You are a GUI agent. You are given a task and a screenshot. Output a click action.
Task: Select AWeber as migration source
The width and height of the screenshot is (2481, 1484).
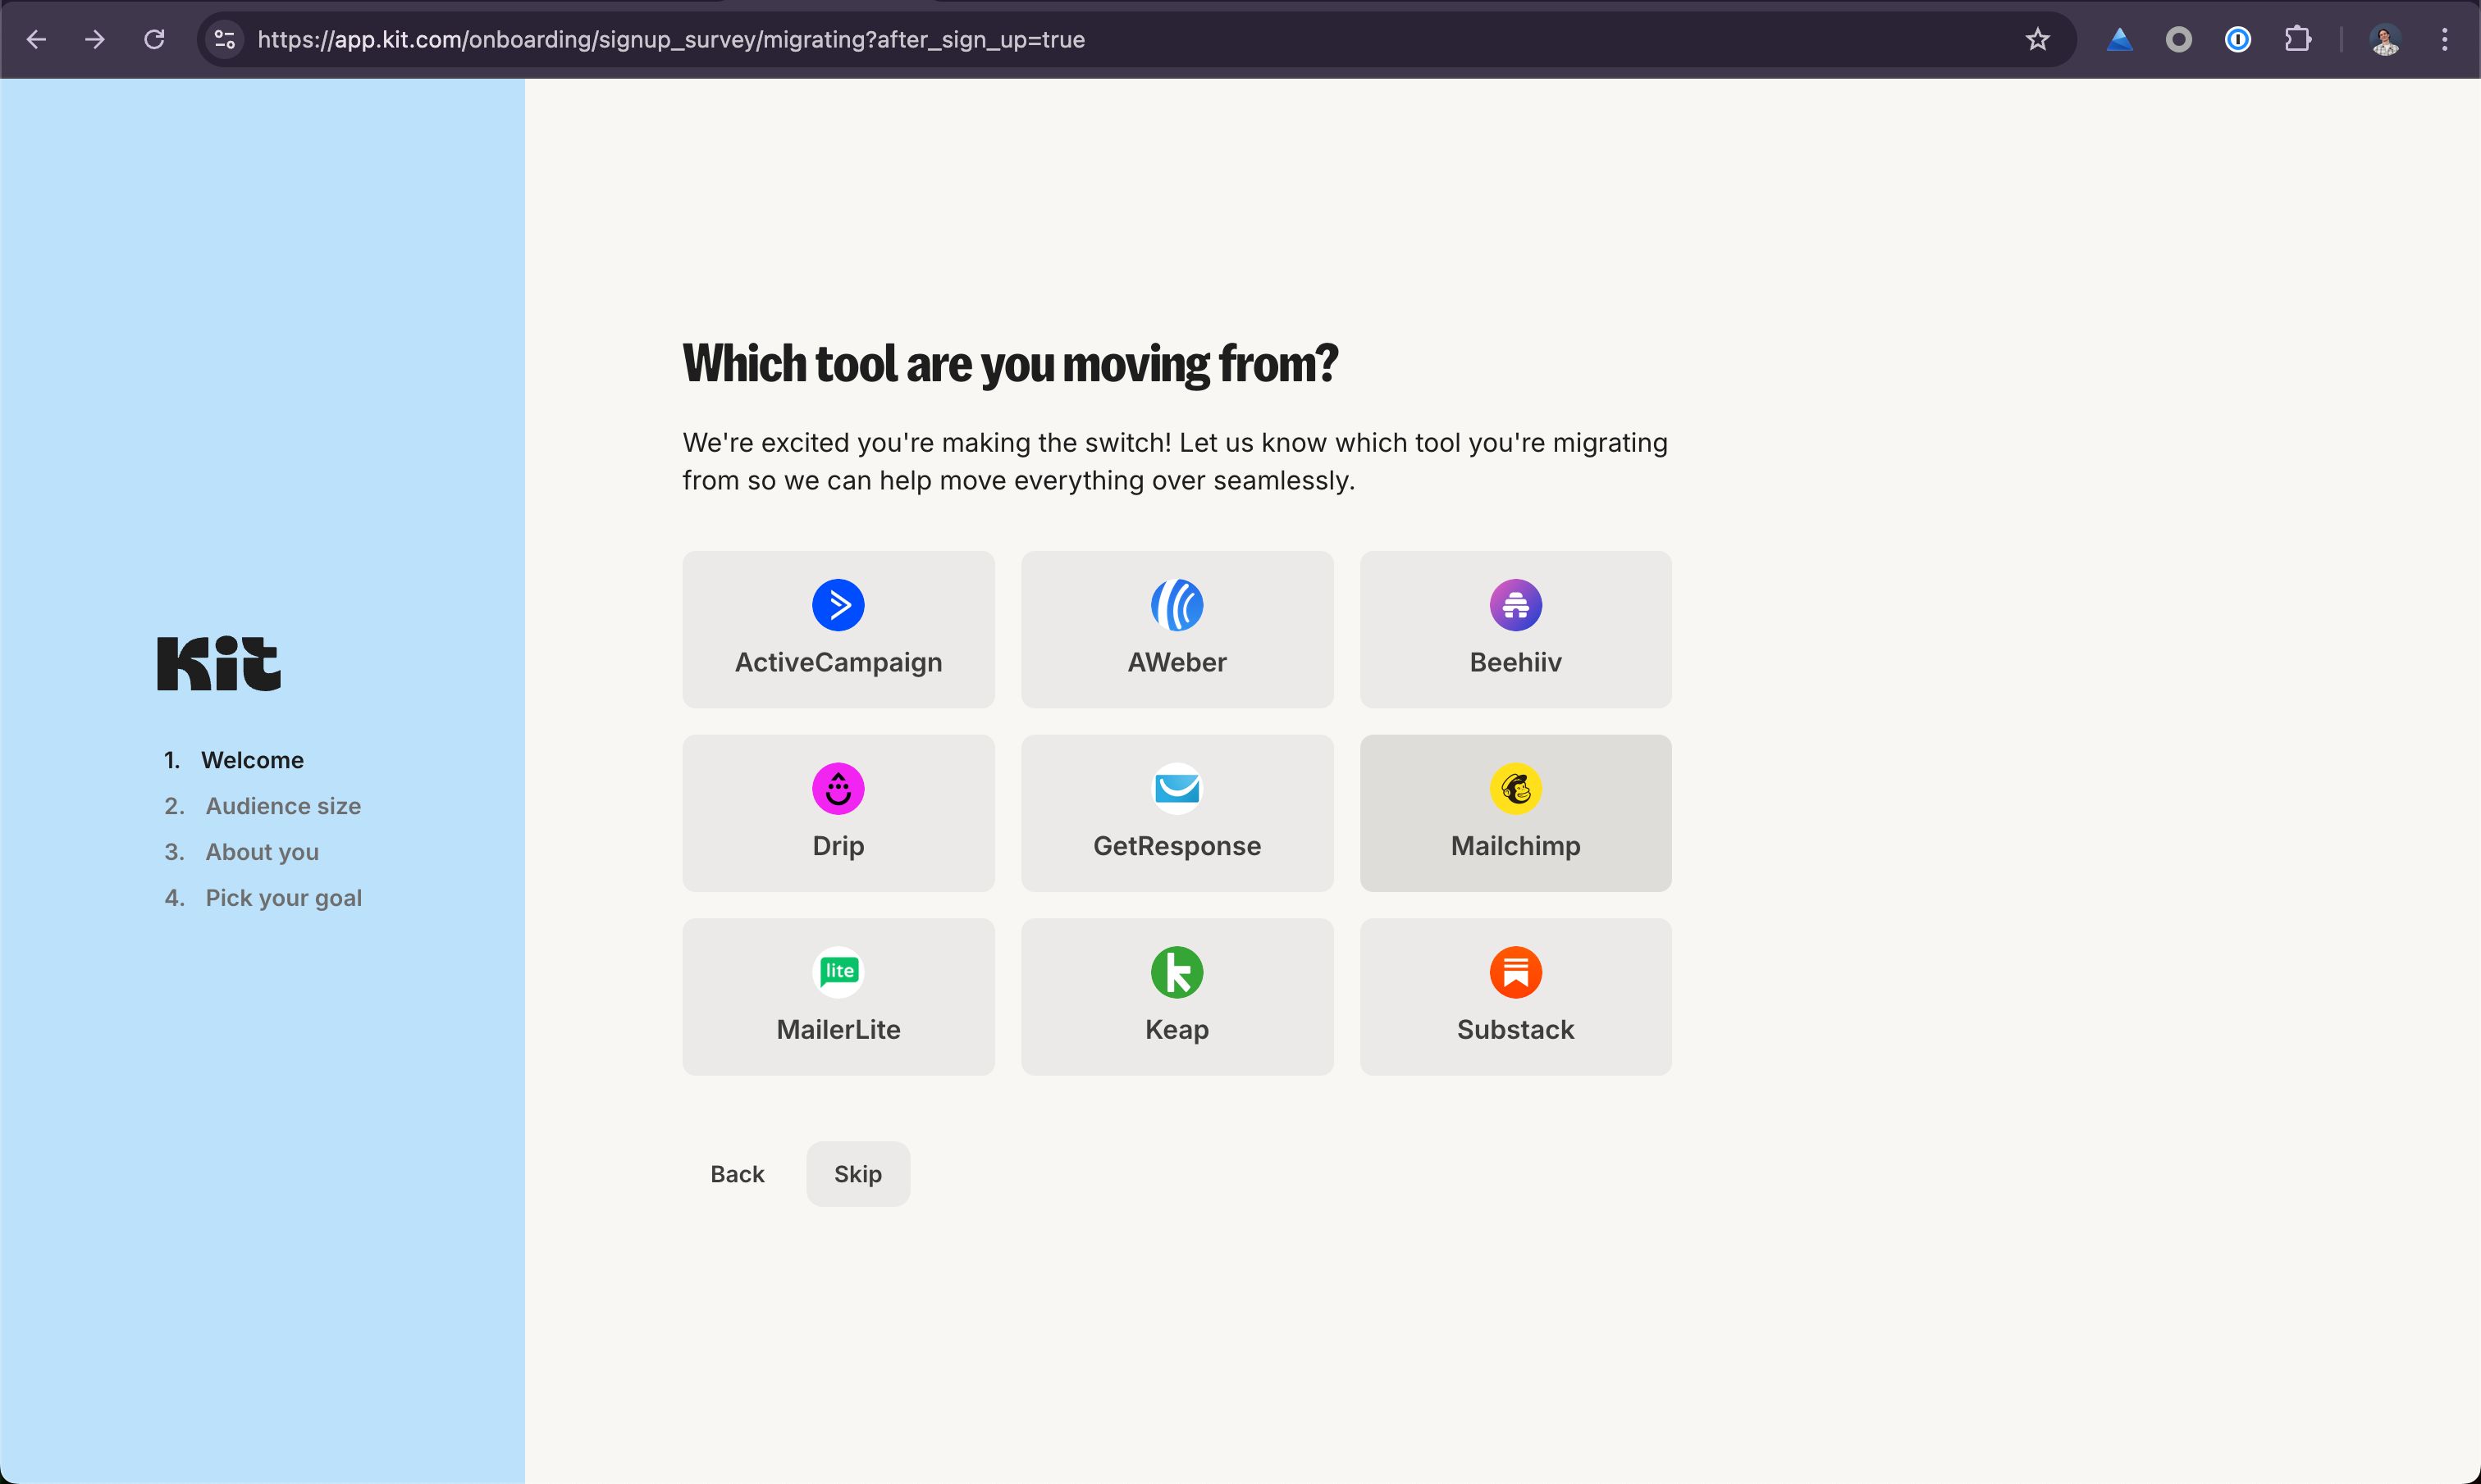[x=1177, y=629]
